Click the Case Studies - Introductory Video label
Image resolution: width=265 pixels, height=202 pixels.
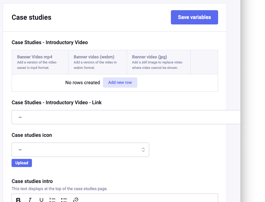(50, 42)
